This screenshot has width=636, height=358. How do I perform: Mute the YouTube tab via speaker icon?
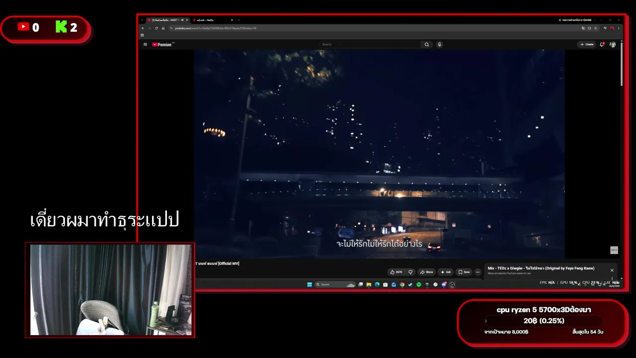click(182, 20)
